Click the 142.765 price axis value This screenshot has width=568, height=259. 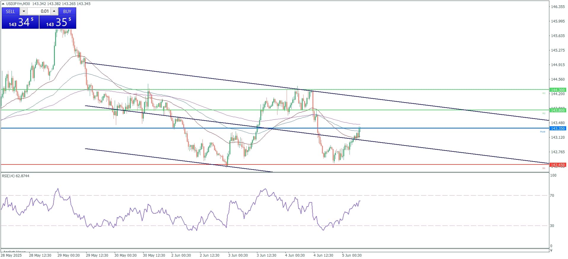[558, 152]
